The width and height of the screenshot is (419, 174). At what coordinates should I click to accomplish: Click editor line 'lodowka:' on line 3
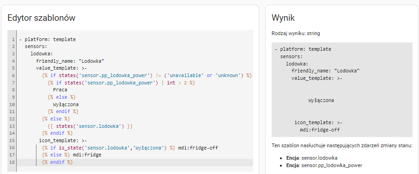(x=42, y=54)
